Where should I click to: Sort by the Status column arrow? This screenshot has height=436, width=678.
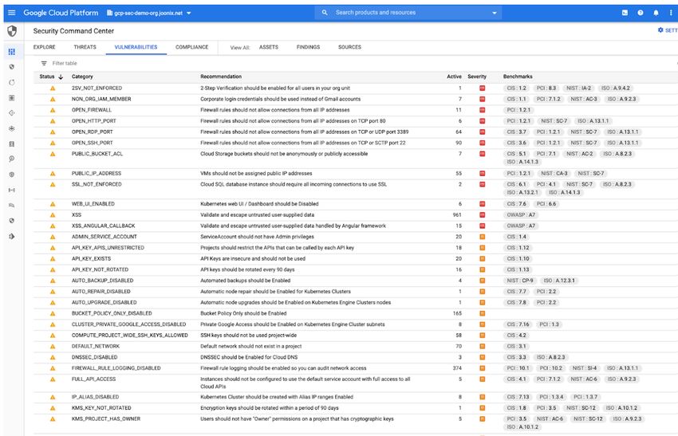click(61, 77)
